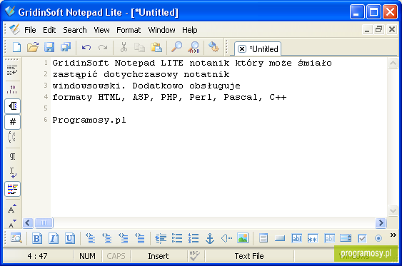Cut selection with the scissors icon
The image size is (402, 266).
pos(124,47)
